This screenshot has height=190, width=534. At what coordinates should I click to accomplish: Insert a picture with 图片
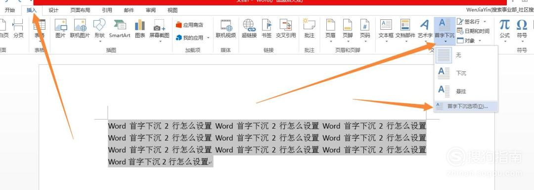pos(60,29)
